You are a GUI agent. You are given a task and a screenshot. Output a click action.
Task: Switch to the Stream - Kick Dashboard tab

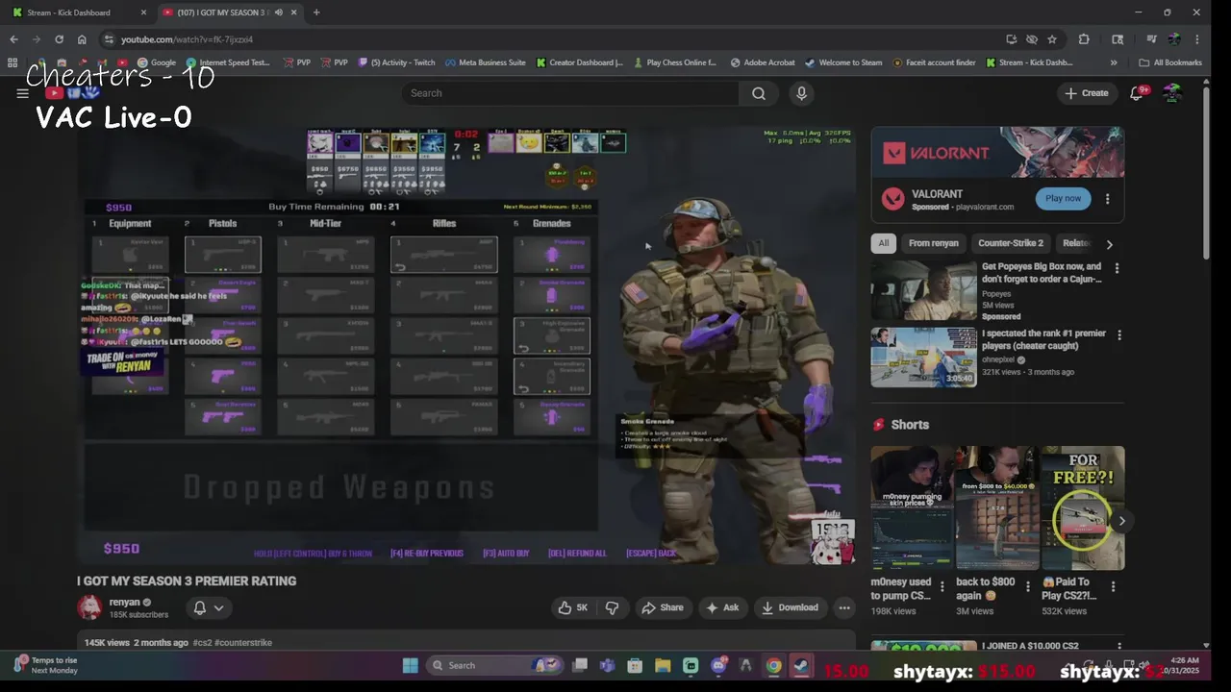pyautogui.click(x=77, y=12)
